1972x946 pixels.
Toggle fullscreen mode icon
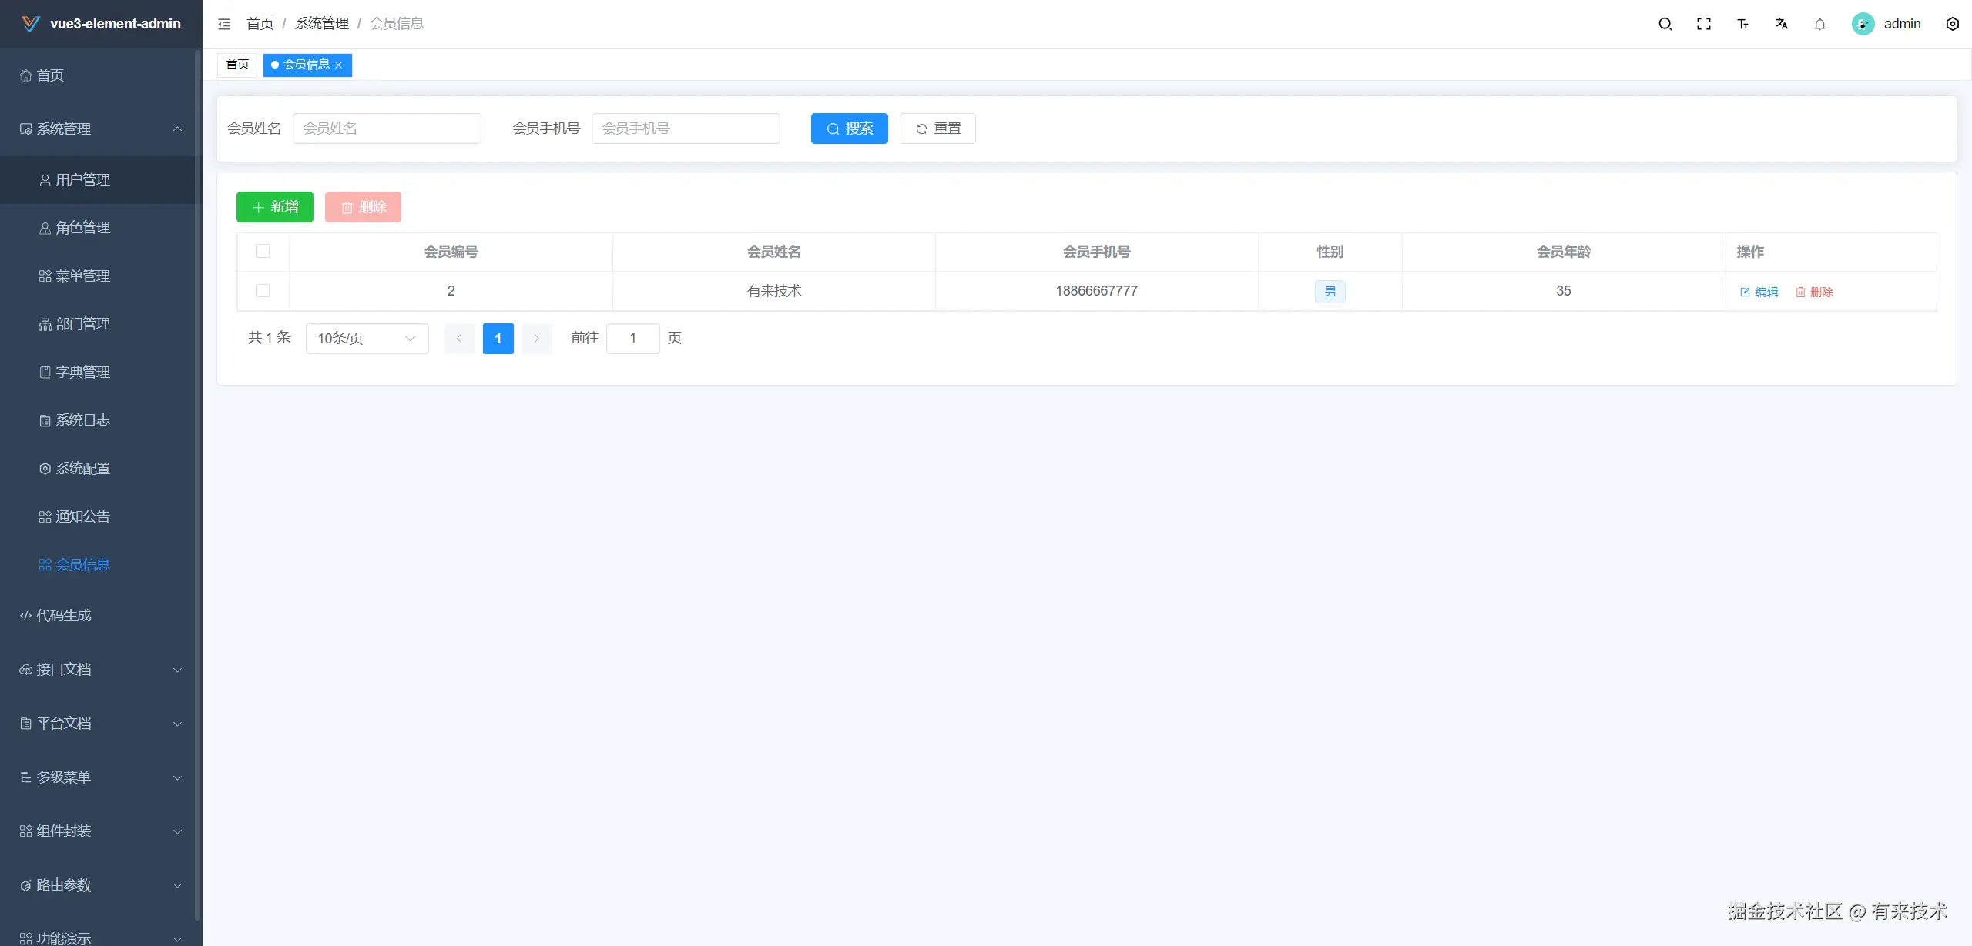click(x=1704, y=24)
